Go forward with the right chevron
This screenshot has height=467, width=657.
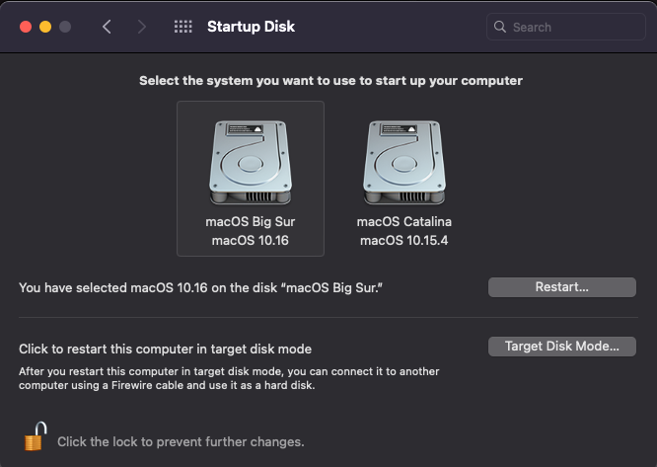tap(142, 27)
